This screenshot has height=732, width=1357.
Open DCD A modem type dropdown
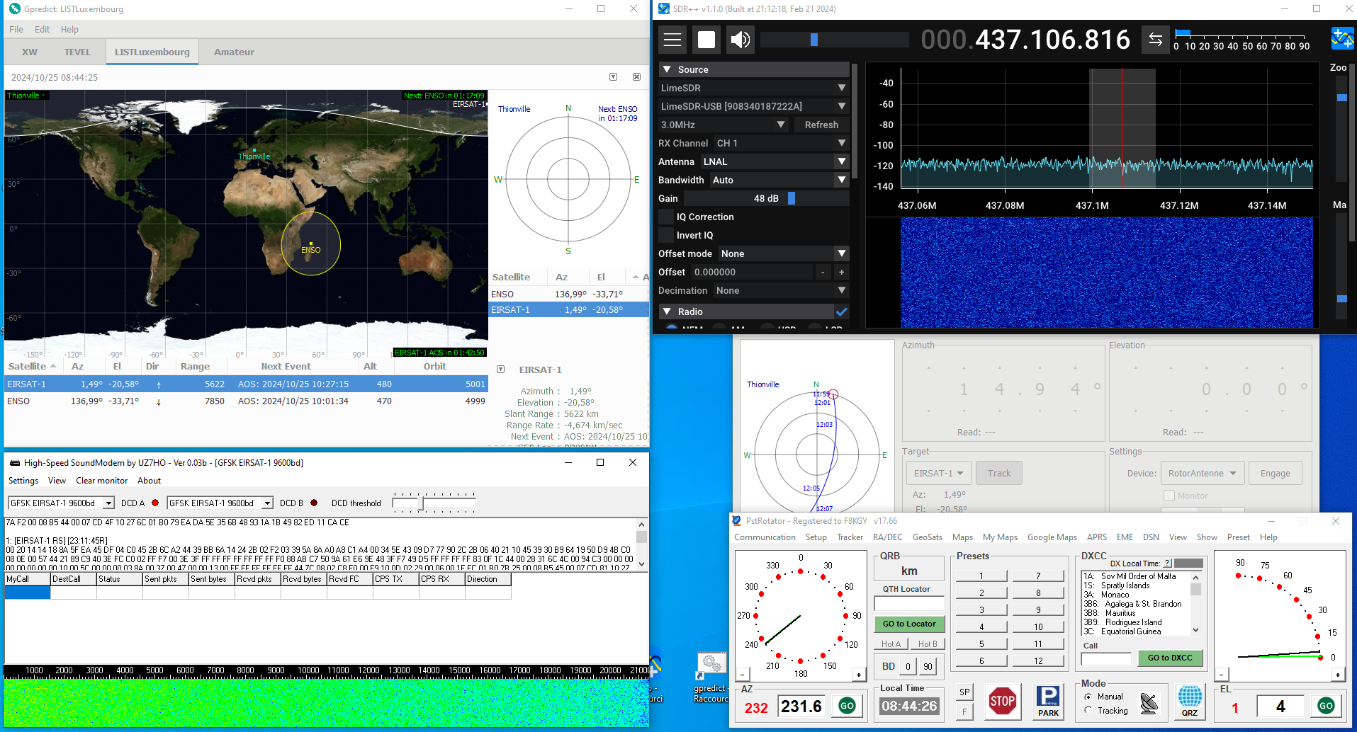pos(108,503)
